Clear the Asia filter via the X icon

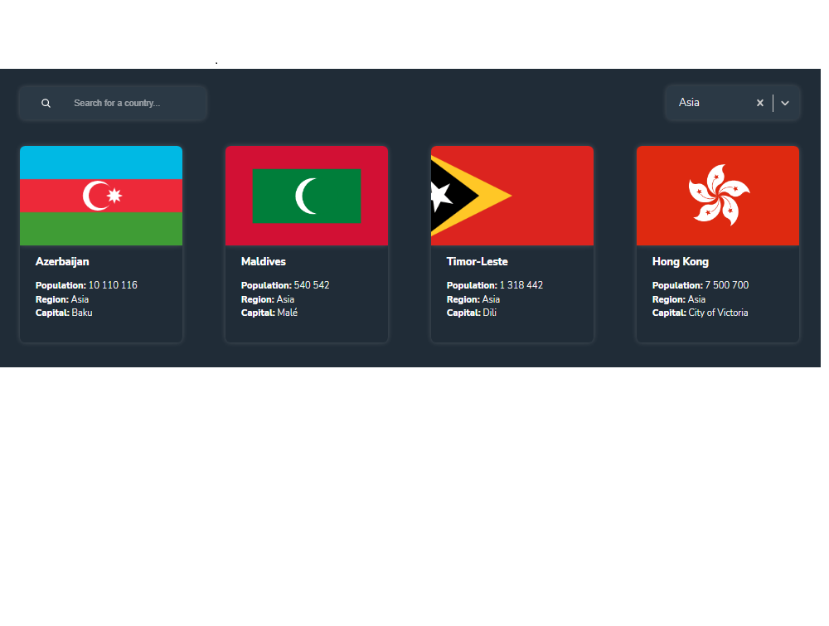coord(760,103)
